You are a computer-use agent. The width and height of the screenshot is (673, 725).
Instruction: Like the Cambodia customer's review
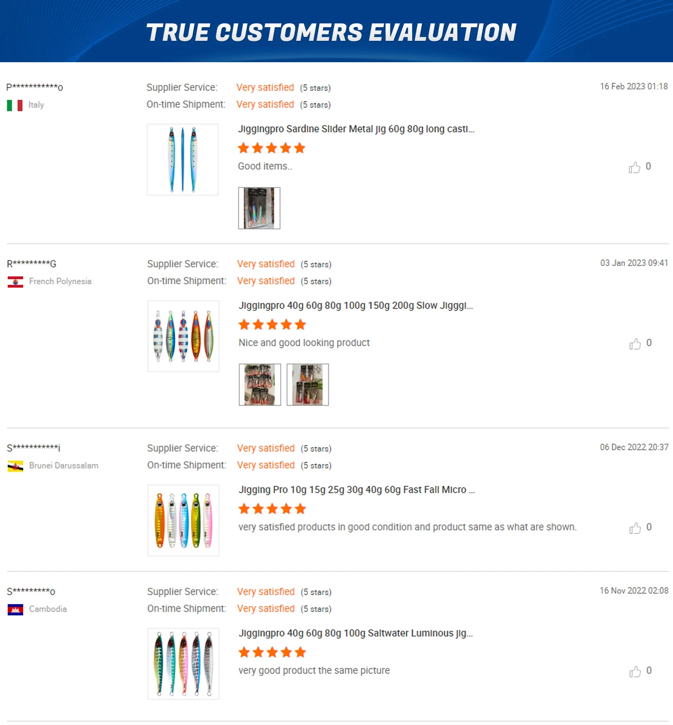click(x=635, y=672)
